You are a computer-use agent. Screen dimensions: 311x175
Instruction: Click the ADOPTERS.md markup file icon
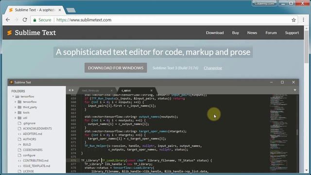click(19, 134)
